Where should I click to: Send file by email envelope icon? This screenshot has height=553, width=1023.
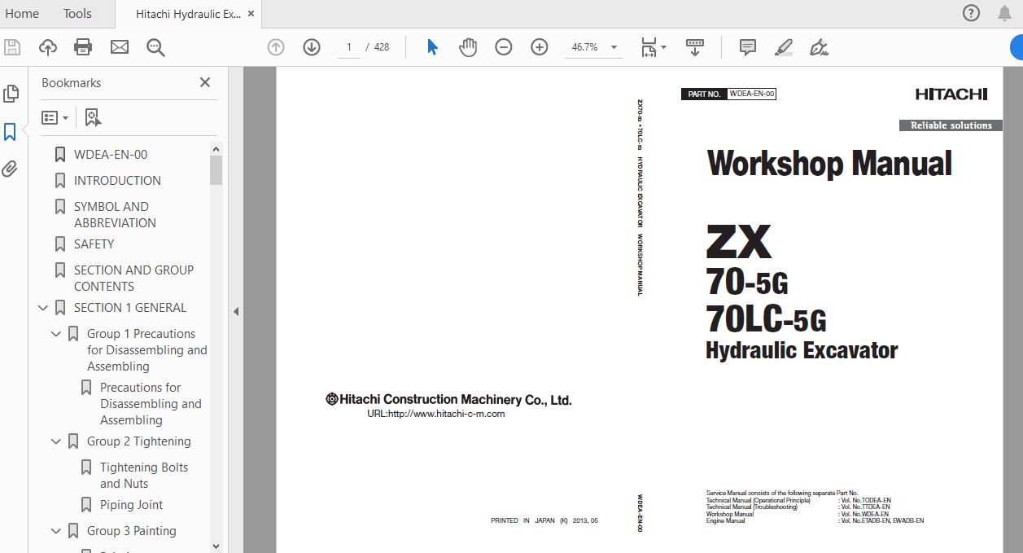coord(120,47)
